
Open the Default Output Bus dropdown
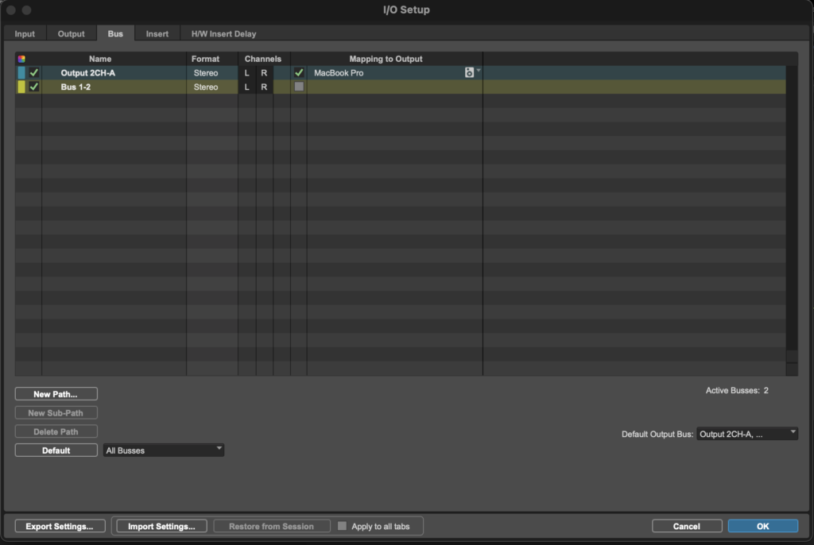click(x=746, y=434)
